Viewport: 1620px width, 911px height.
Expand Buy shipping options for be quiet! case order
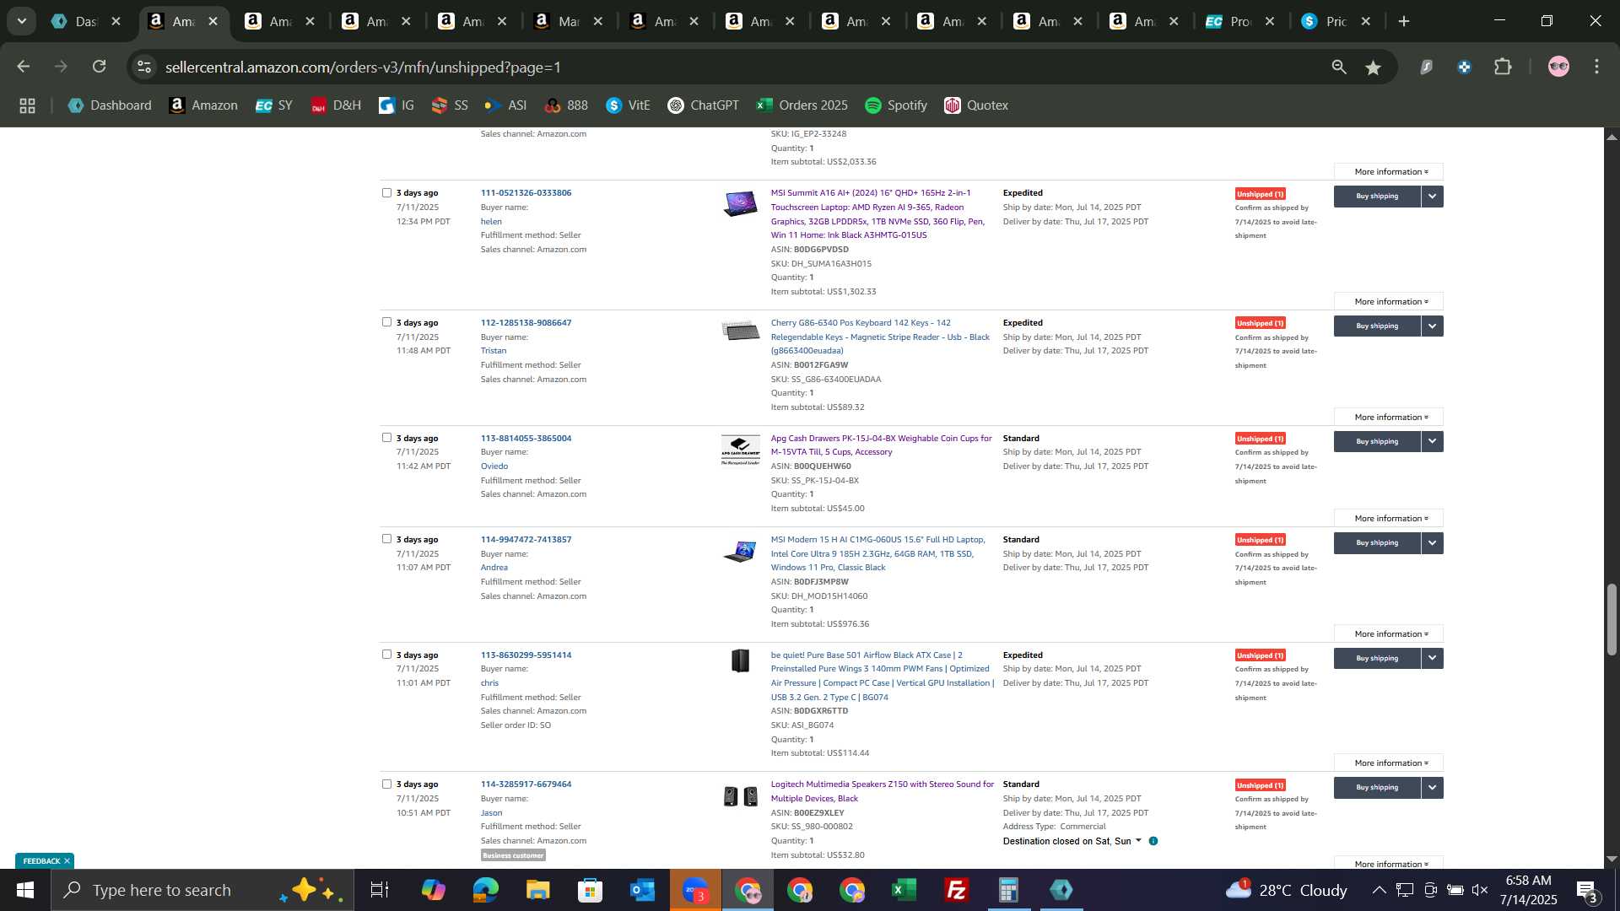pos(1432,659)
